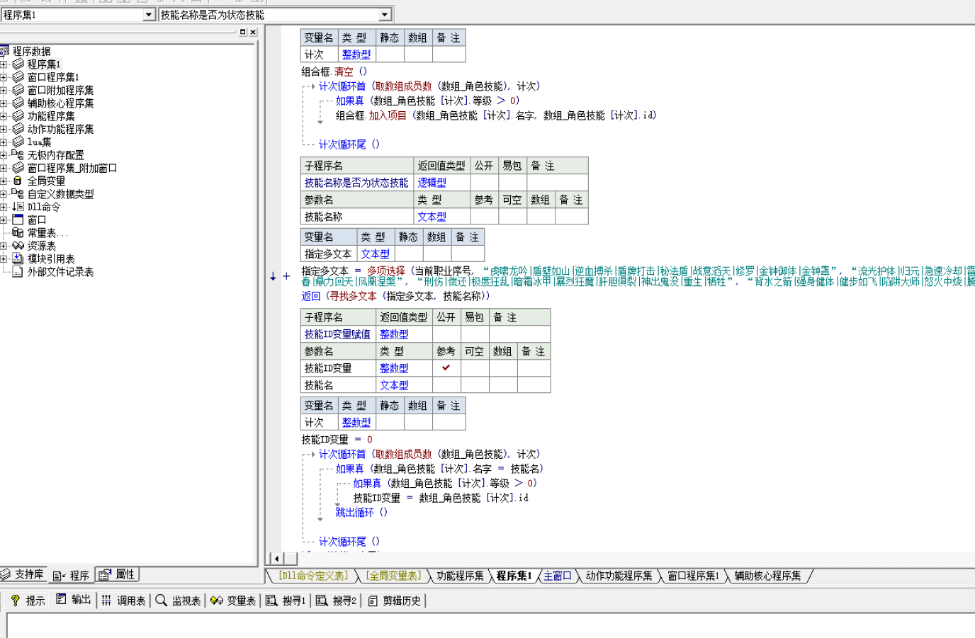Click the 跳出循环 () code line
The height and width of the screenshot is (638, 975).
tap(361, 512)
